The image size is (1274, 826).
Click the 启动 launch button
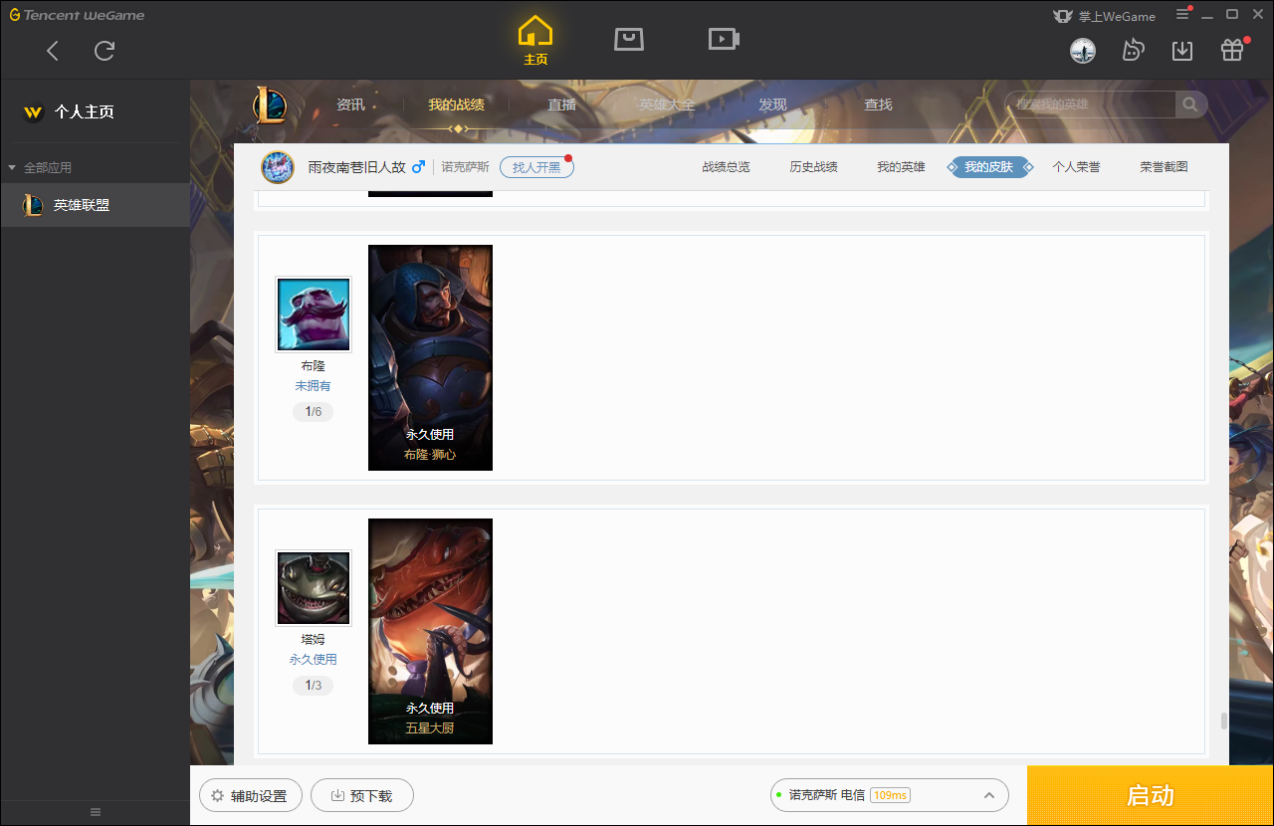1151,796
